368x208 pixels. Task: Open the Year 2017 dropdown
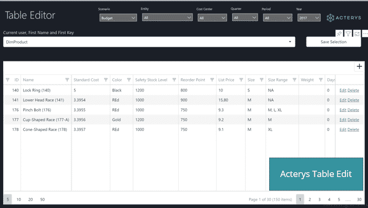click(309, 18)
